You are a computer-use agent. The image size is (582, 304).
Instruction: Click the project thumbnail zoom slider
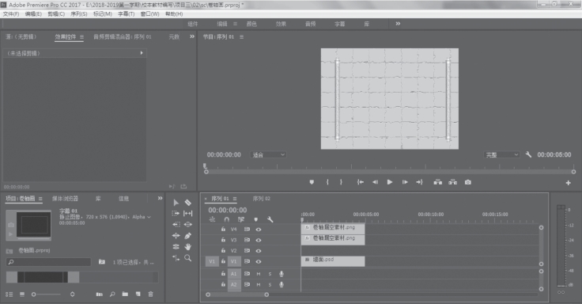[47, 294]
